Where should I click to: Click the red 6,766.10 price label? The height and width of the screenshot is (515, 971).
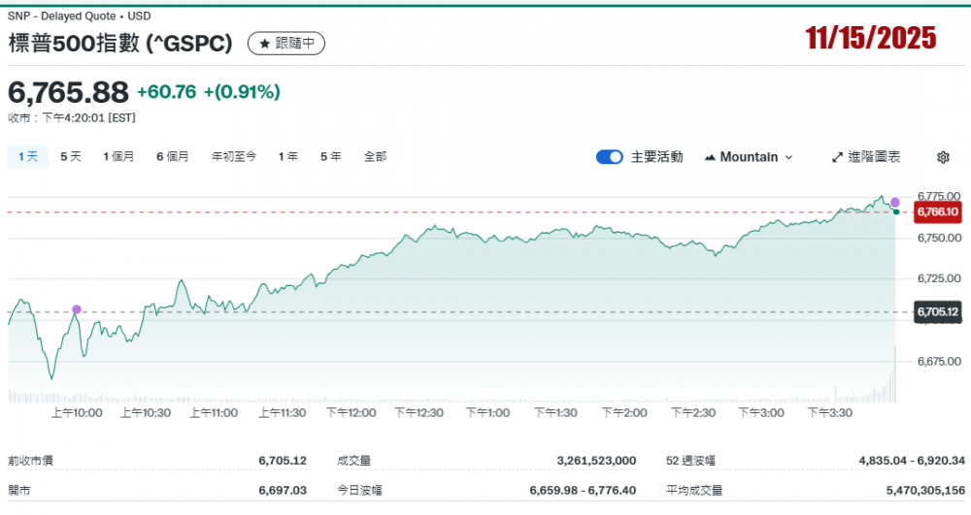point(937,211)
